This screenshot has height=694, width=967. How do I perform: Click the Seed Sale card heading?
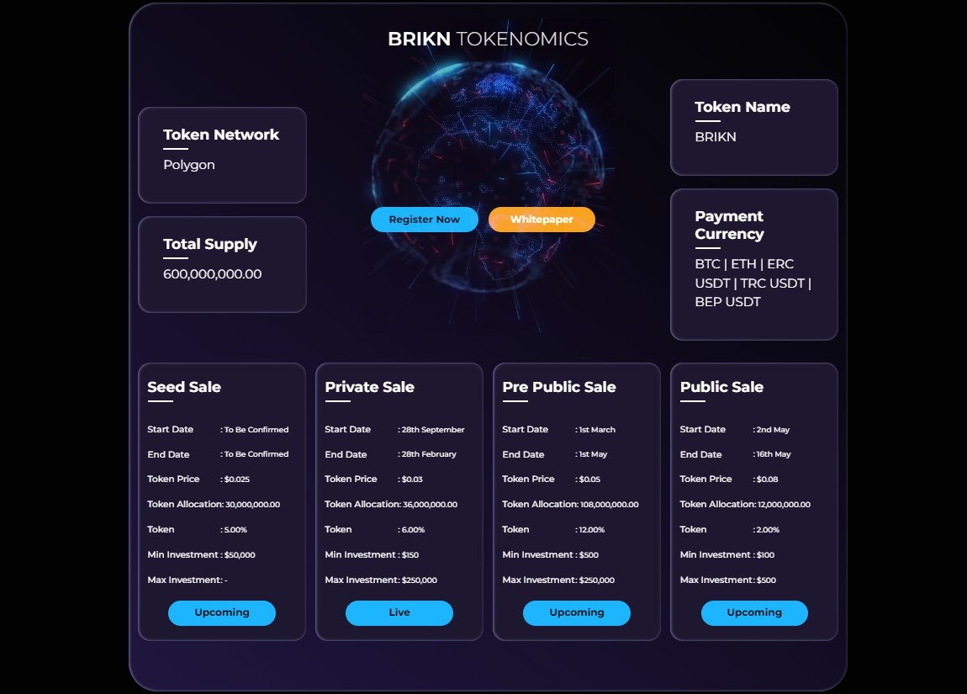click(x=183, y=387)
